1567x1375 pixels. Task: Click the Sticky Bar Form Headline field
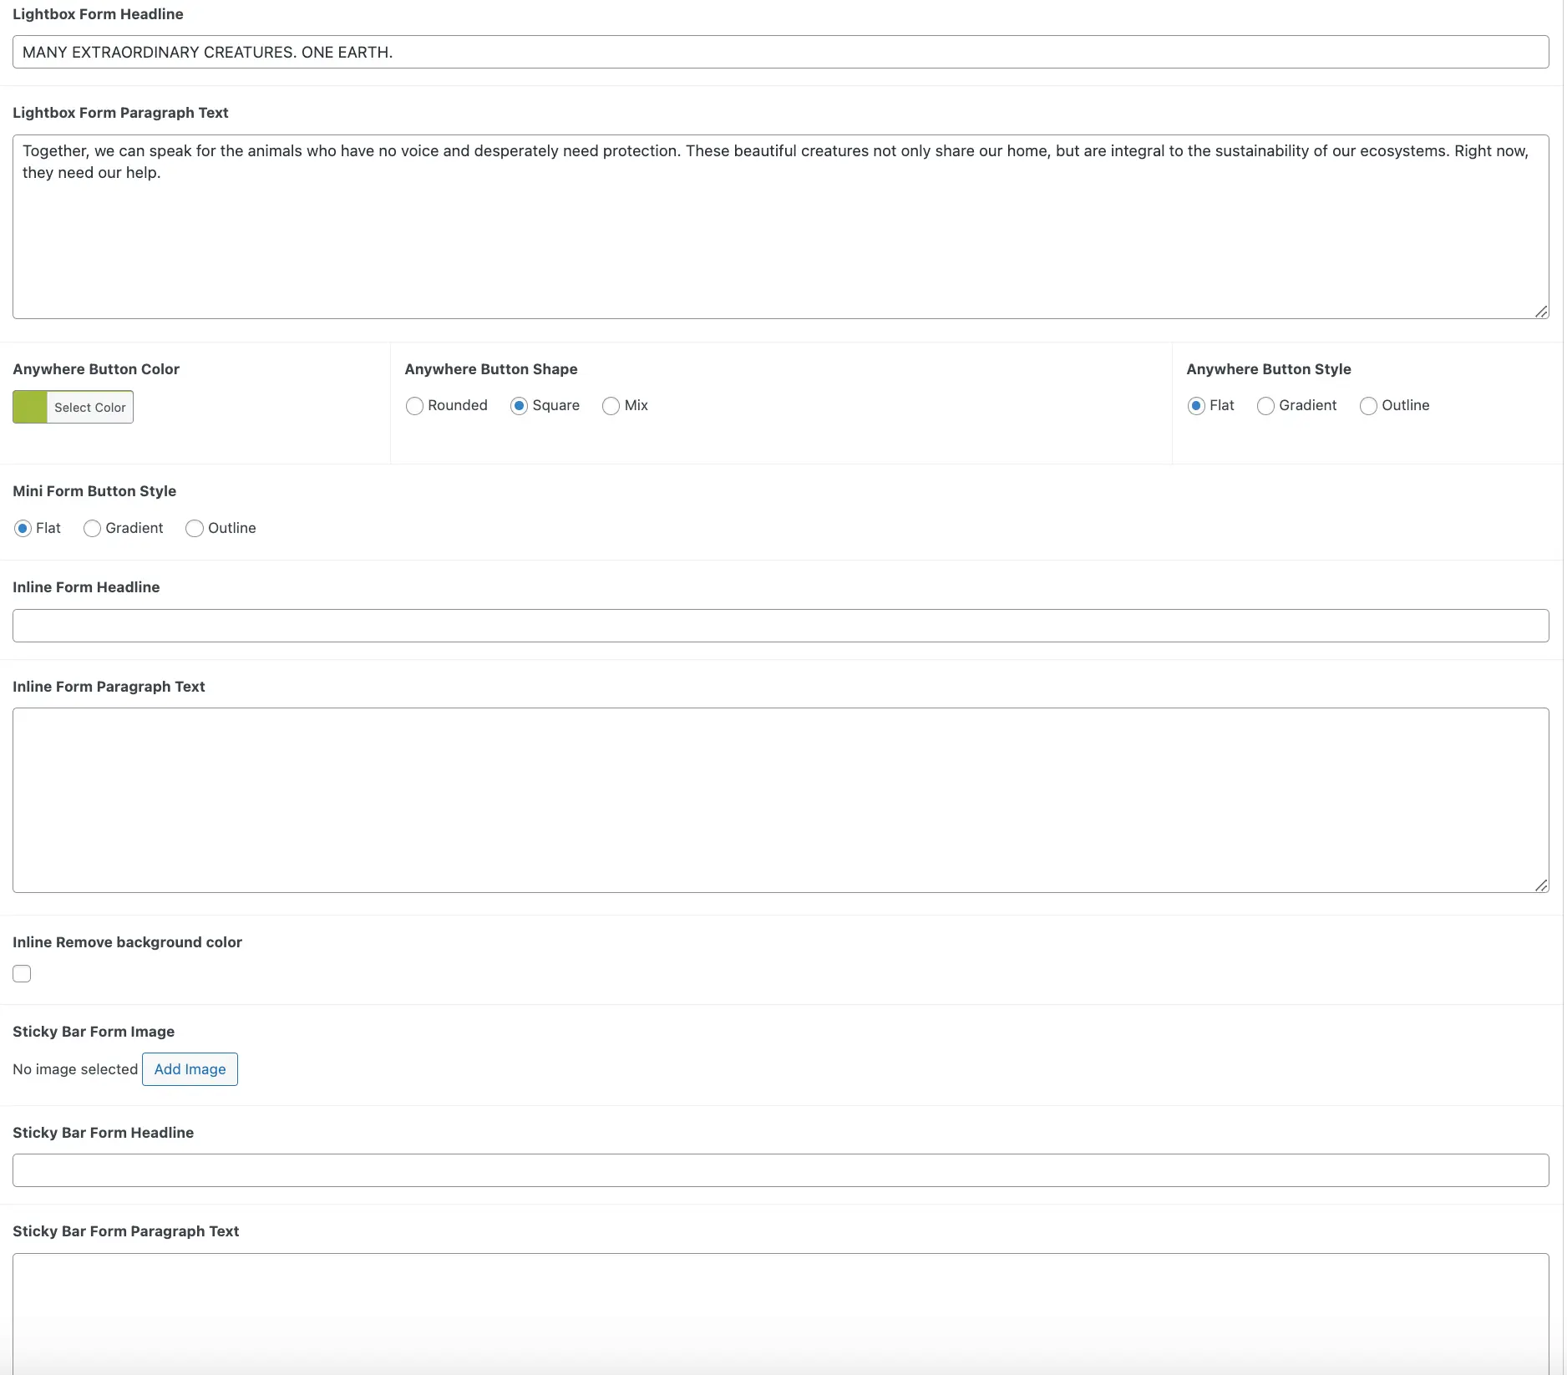tap(780, 1170)
